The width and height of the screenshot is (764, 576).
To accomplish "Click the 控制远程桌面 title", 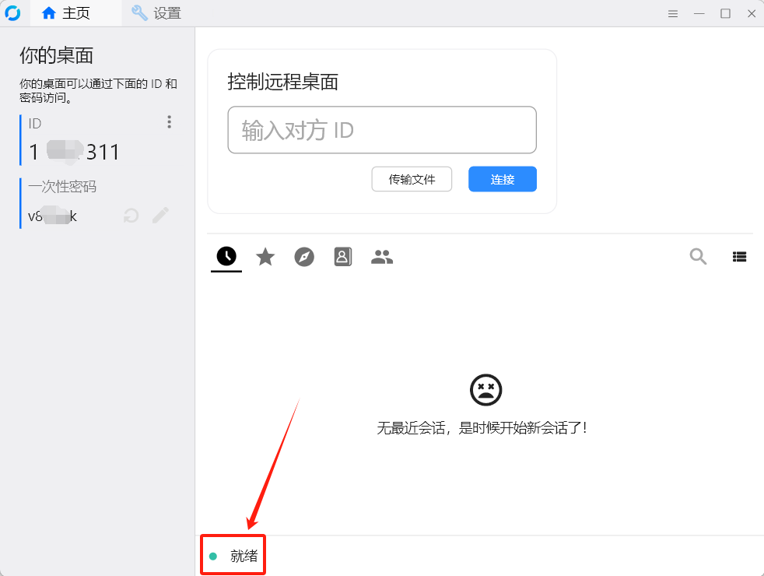I will (282, 82).
